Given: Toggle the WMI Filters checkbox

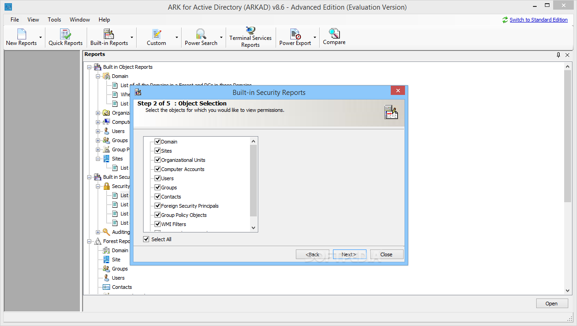Looking at the screenshot, I should [158, 224].
